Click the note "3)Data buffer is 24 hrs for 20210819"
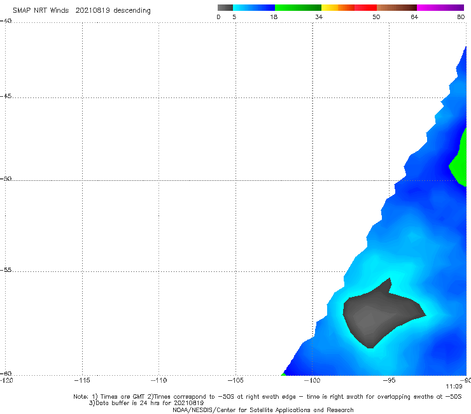Screen dimensions: 471x414 146,403
